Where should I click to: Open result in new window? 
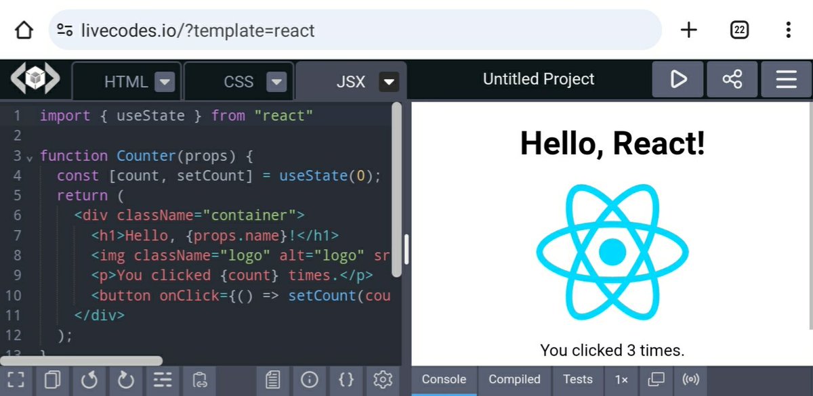[x=656, y=380]
